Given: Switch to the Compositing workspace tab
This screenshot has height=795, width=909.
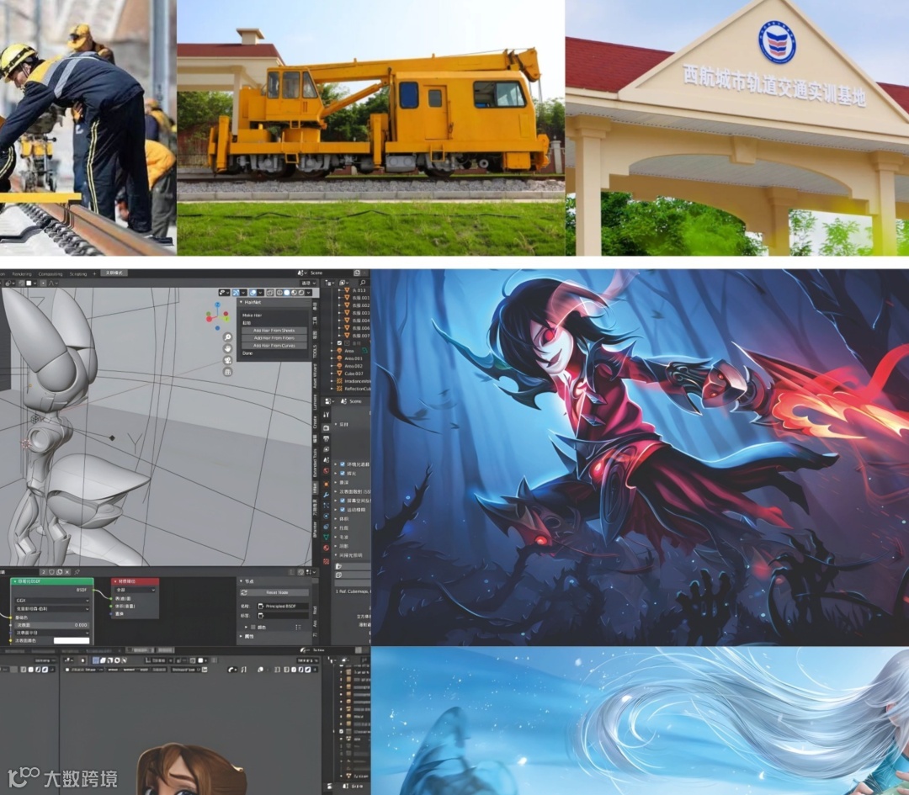Looking at the screenshot, I should (x=50, y=273).
